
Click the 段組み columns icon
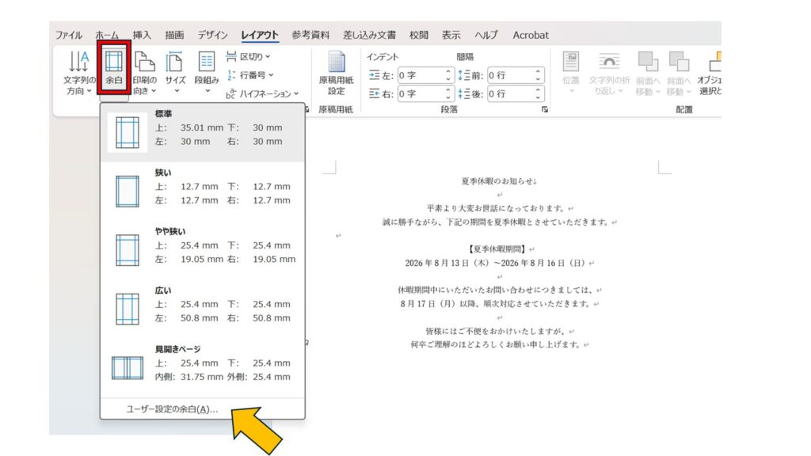point(207,71)
